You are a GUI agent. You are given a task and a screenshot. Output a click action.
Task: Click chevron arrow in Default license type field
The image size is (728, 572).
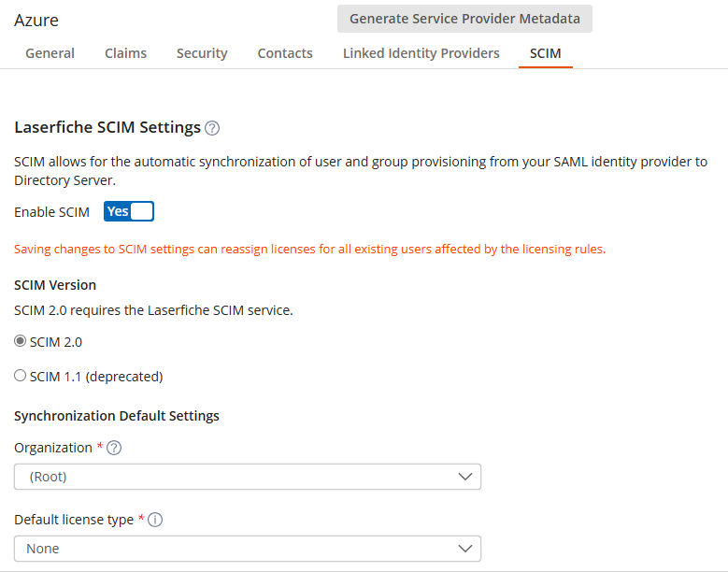(x=465, y=549)
